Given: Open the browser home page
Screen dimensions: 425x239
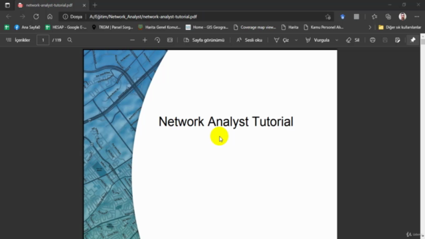Looking at the screenshot, I should pos(50,17).
